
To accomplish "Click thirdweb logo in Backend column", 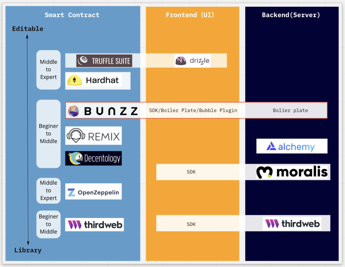I will [x=292, y=224].
